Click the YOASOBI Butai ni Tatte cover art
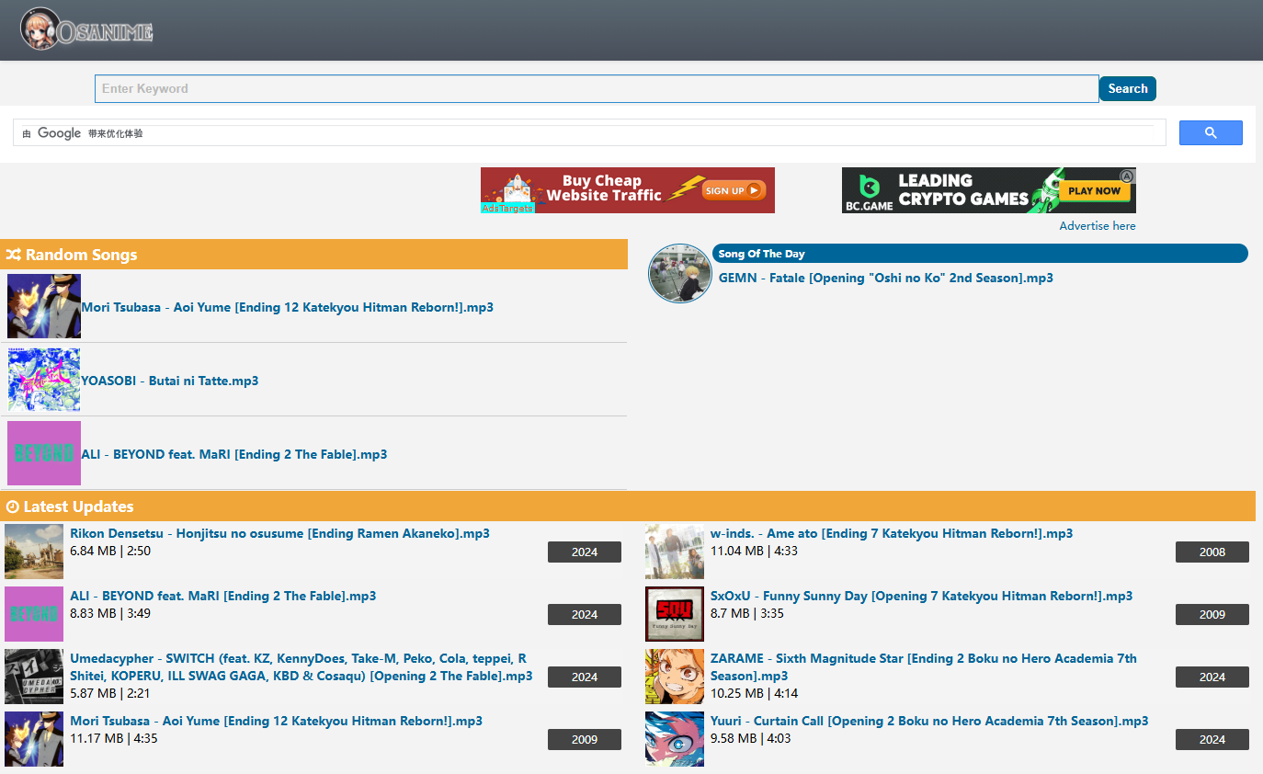 tap(44, 380)
